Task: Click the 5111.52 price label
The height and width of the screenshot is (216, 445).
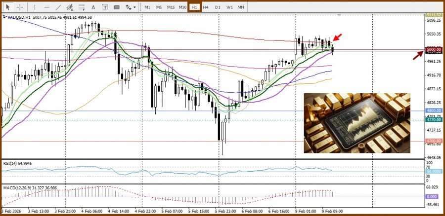Action: point(434,15)
